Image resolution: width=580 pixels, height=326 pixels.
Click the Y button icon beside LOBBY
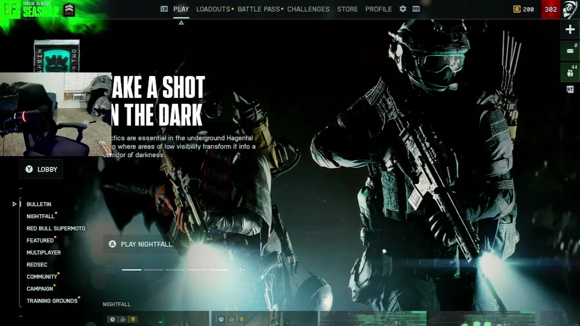(x=29, y=169)
